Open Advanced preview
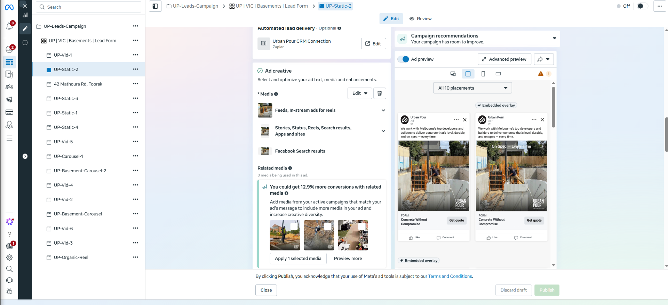Image resolution: width=668 pixels, height=305 pixels. pyautogui.click(x=504, y=59)
